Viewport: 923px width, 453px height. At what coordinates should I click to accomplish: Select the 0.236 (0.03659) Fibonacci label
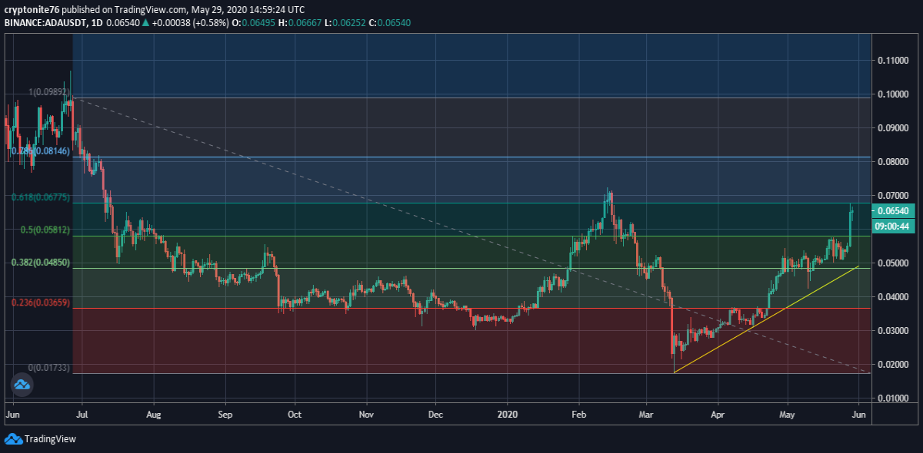41,303
